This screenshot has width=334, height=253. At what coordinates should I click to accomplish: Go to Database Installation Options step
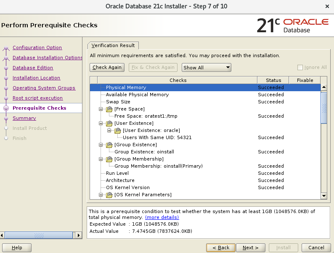pos(47,58)
